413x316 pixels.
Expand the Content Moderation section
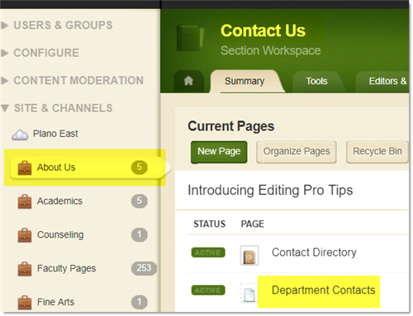[73, 80]
